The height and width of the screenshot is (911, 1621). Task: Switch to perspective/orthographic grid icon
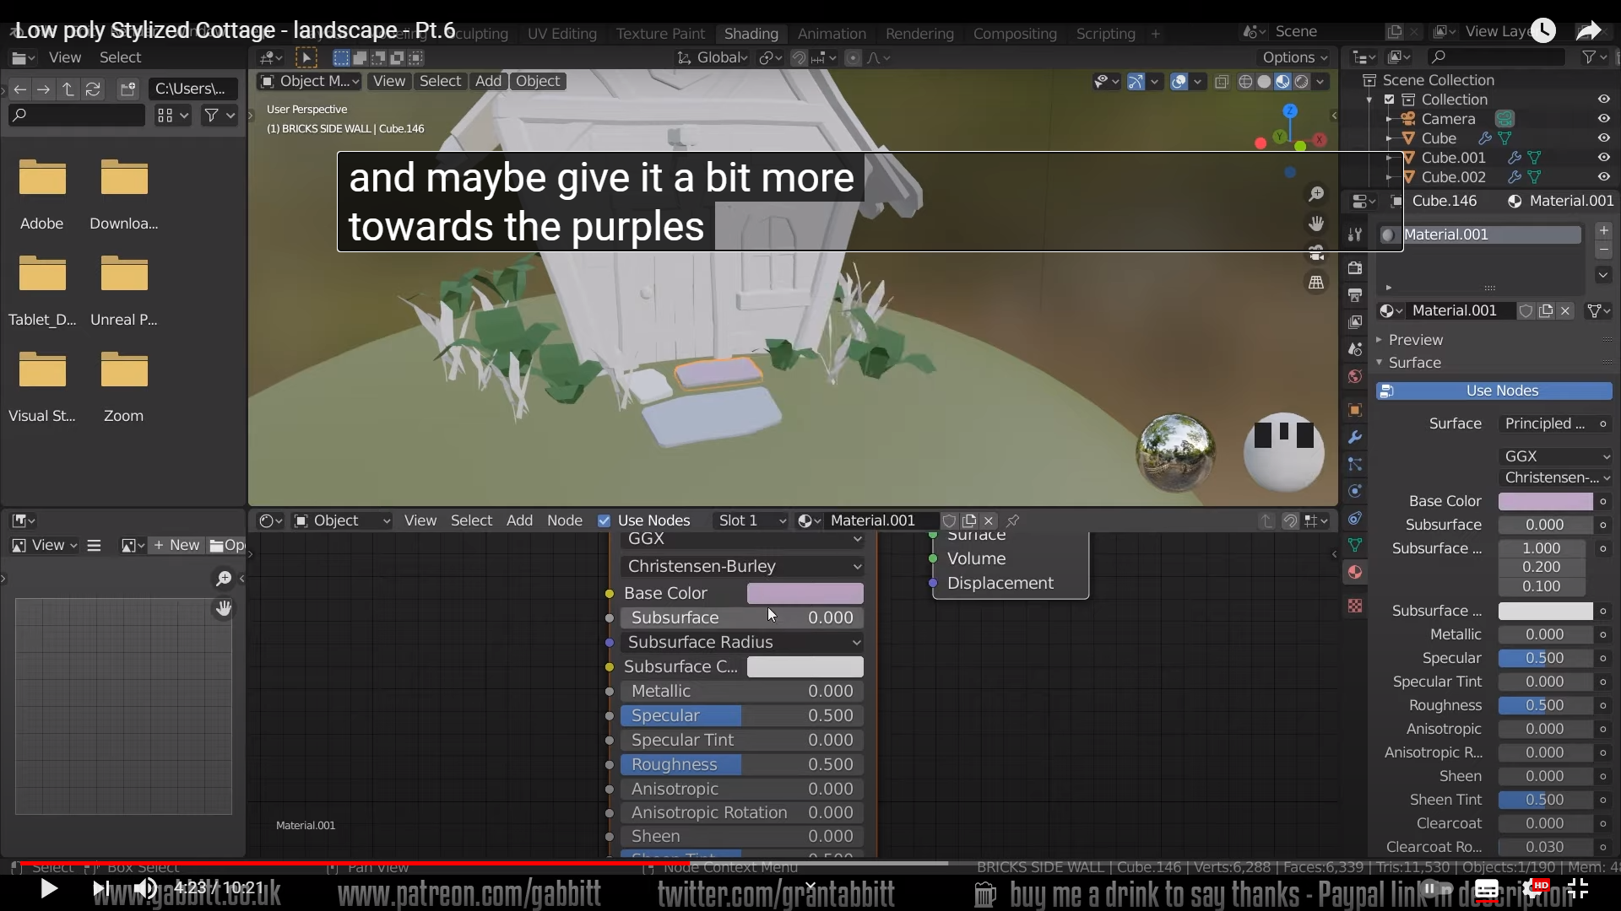pos(1316,283)
